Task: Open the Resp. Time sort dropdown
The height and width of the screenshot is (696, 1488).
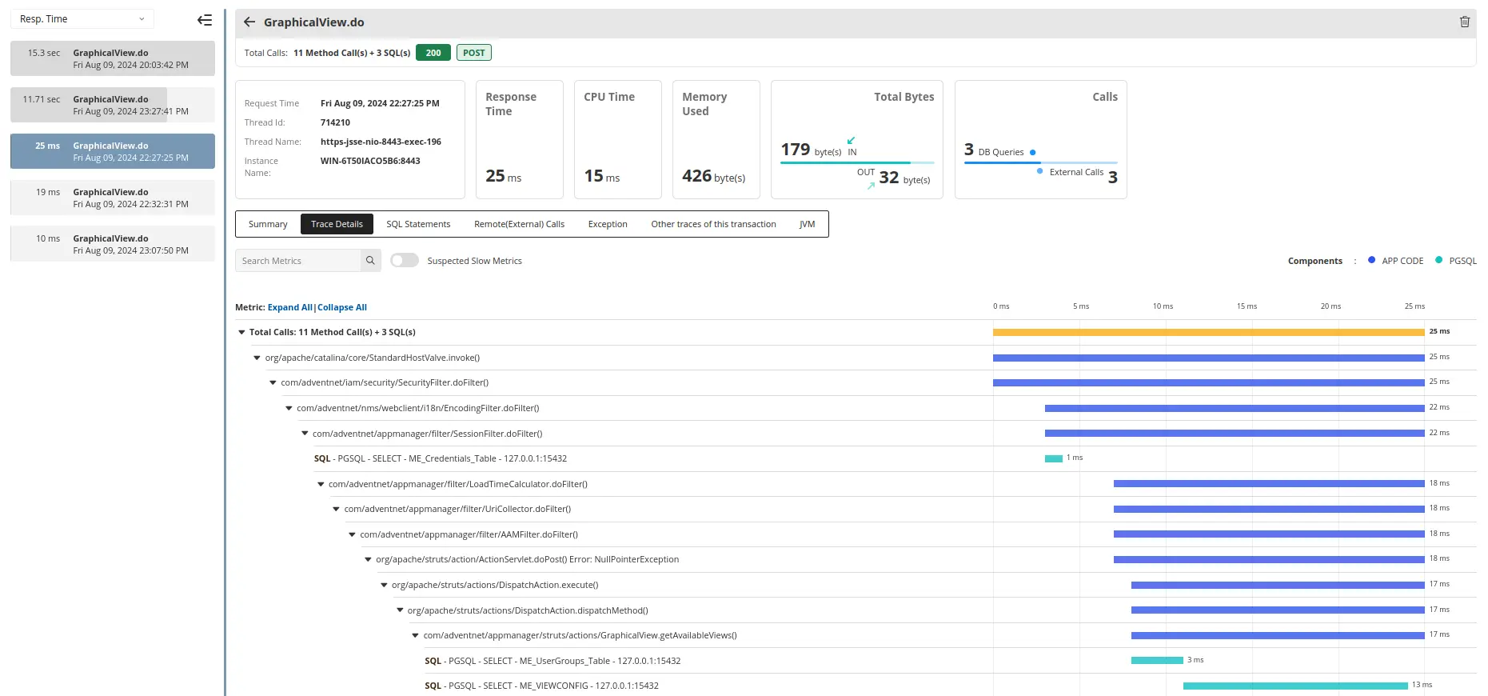Action: (82, 19)
